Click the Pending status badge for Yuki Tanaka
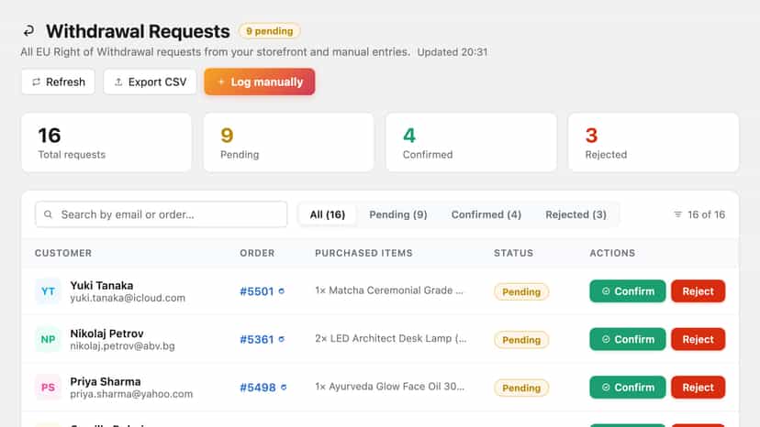This screenshot has height=427, width=760. (521, 292)
